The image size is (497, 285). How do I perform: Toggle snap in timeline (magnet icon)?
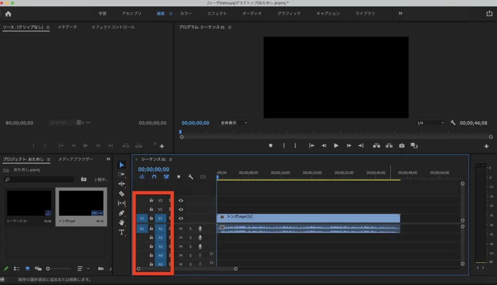point(154,177)
